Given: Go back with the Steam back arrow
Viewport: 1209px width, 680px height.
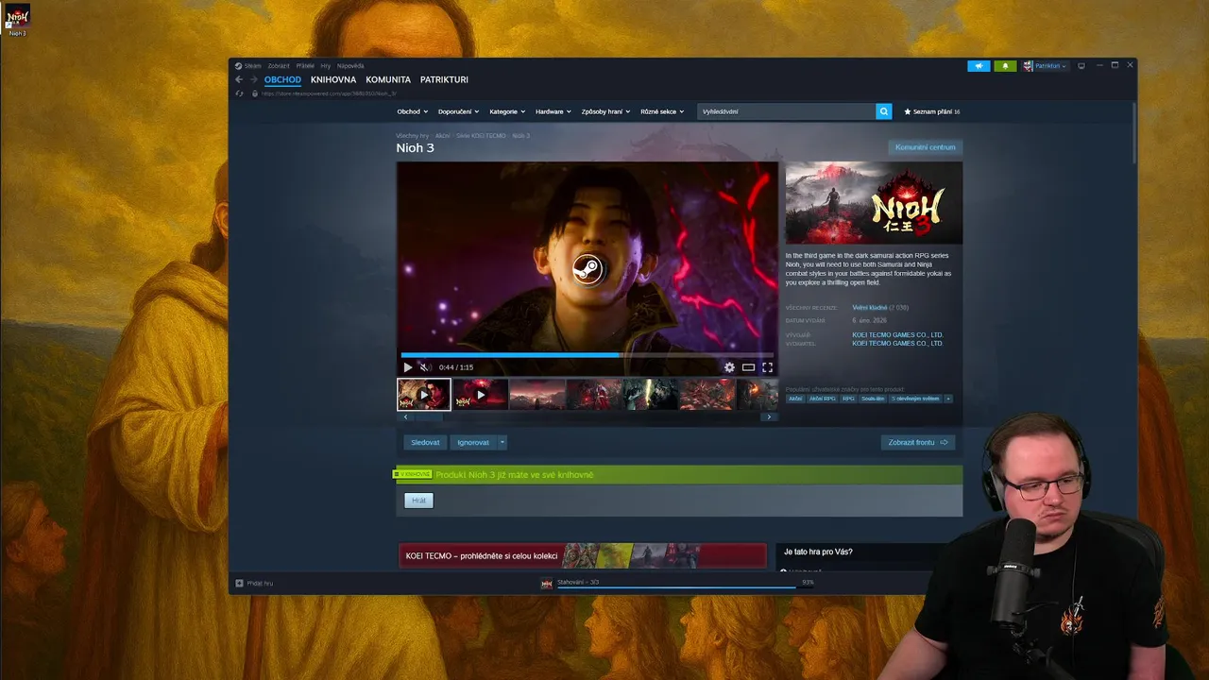Looking at the screenshot, I should [239, 79].
